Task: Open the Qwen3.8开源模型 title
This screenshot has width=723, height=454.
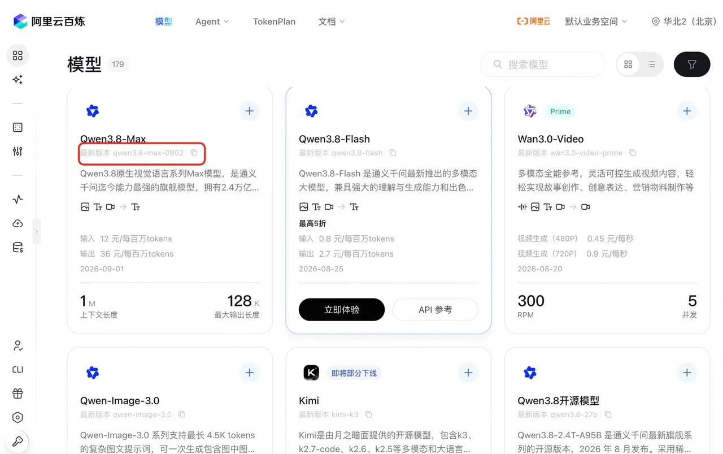Action: point(559,401)
